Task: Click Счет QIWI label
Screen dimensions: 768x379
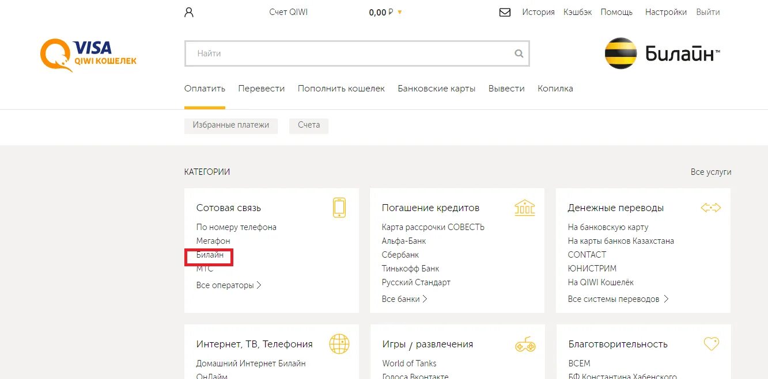Action: [288, 12]
